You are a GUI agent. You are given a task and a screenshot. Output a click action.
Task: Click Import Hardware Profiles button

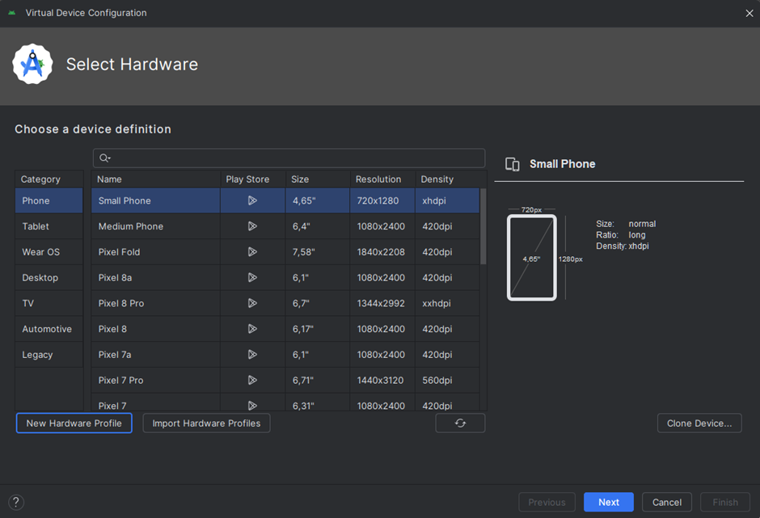[x=206, y=423]
